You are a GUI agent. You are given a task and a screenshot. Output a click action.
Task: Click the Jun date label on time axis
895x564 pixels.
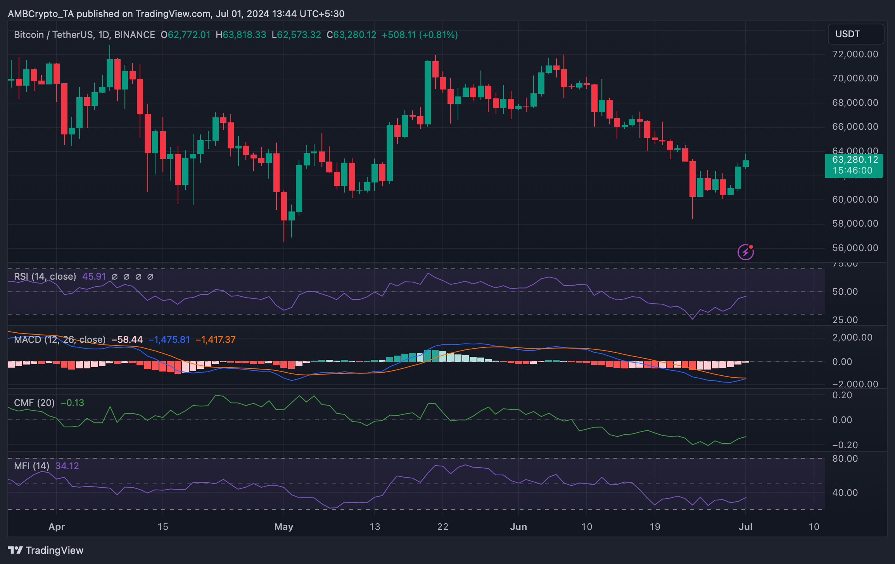point(518,527)
